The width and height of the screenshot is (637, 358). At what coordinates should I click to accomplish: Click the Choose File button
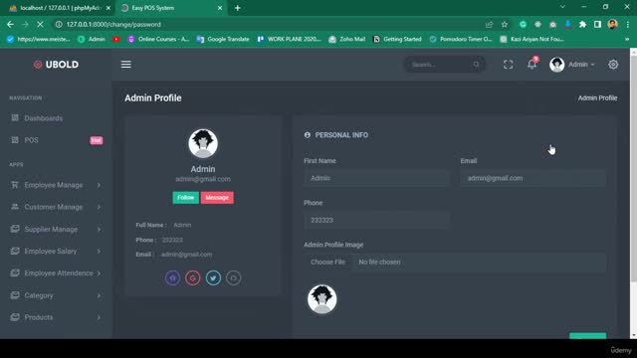tap(327, 262)
